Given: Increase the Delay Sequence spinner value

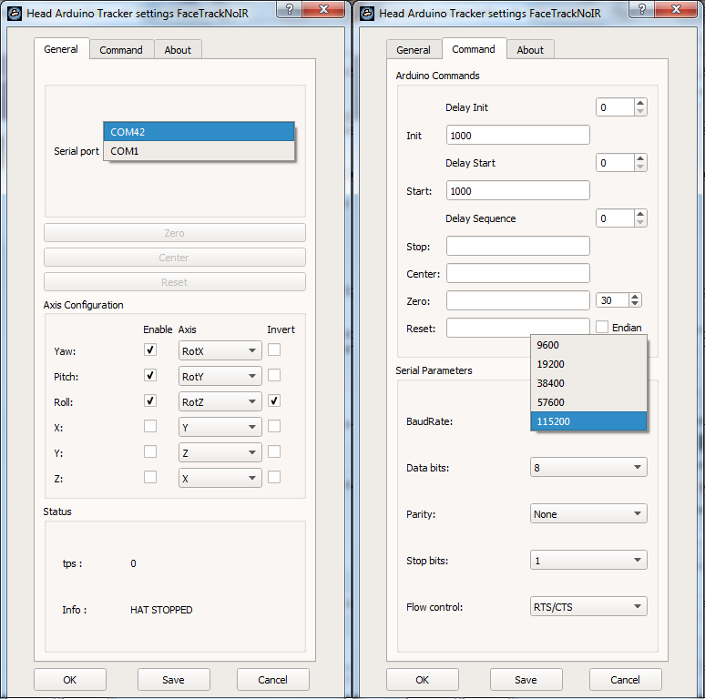Looking at the screenshot, I should (x=640, y=214).
